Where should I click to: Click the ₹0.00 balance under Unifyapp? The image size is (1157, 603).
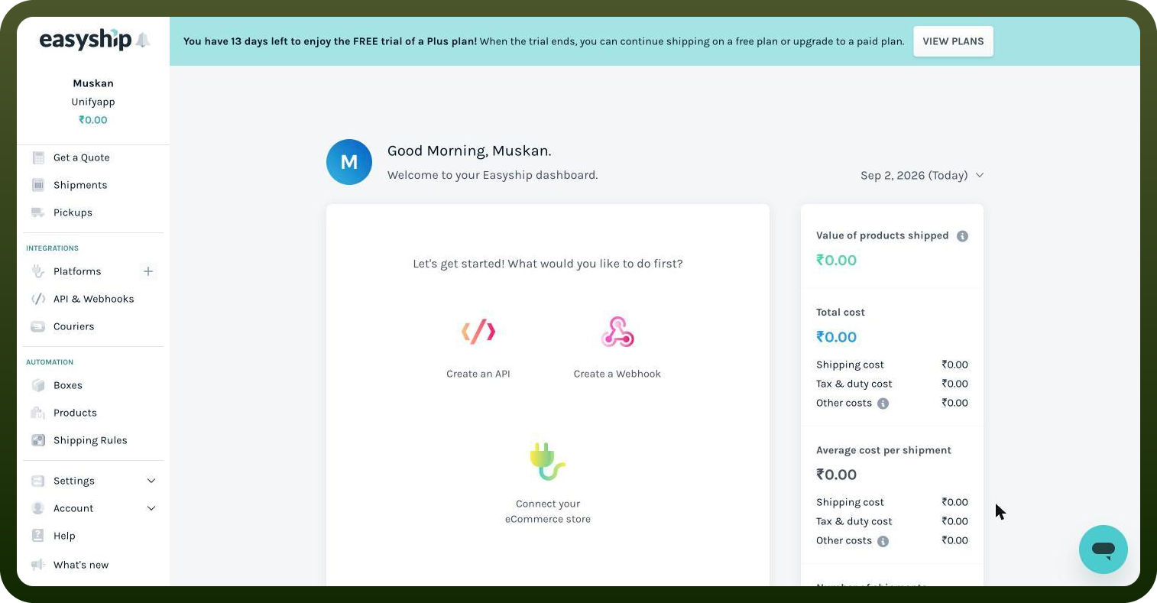pyautogui.click(x=93, y=120)
